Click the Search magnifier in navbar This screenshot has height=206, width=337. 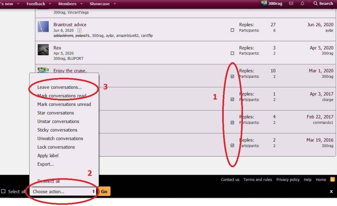click(316, 4)
